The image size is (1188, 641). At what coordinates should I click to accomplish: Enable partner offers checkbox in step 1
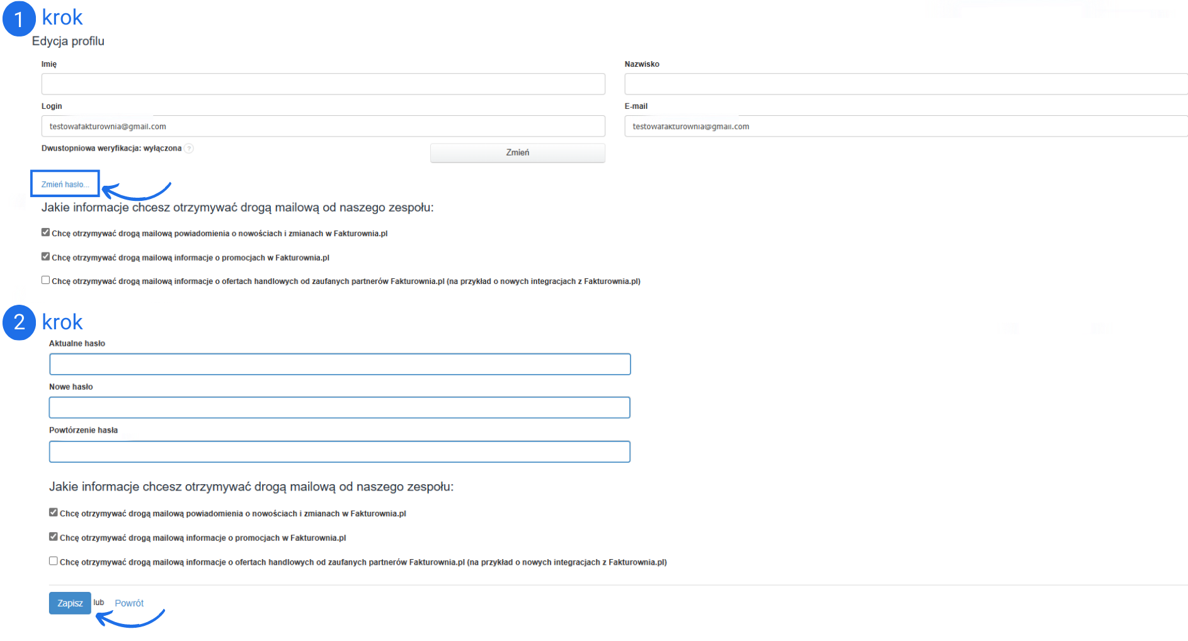point(45,280)
